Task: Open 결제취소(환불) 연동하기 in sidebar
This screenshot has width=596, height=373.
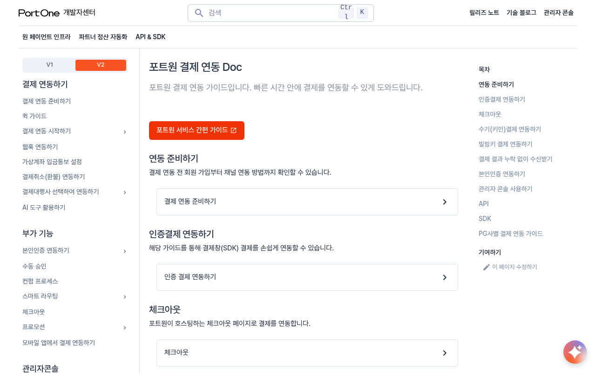Action: 54,177
